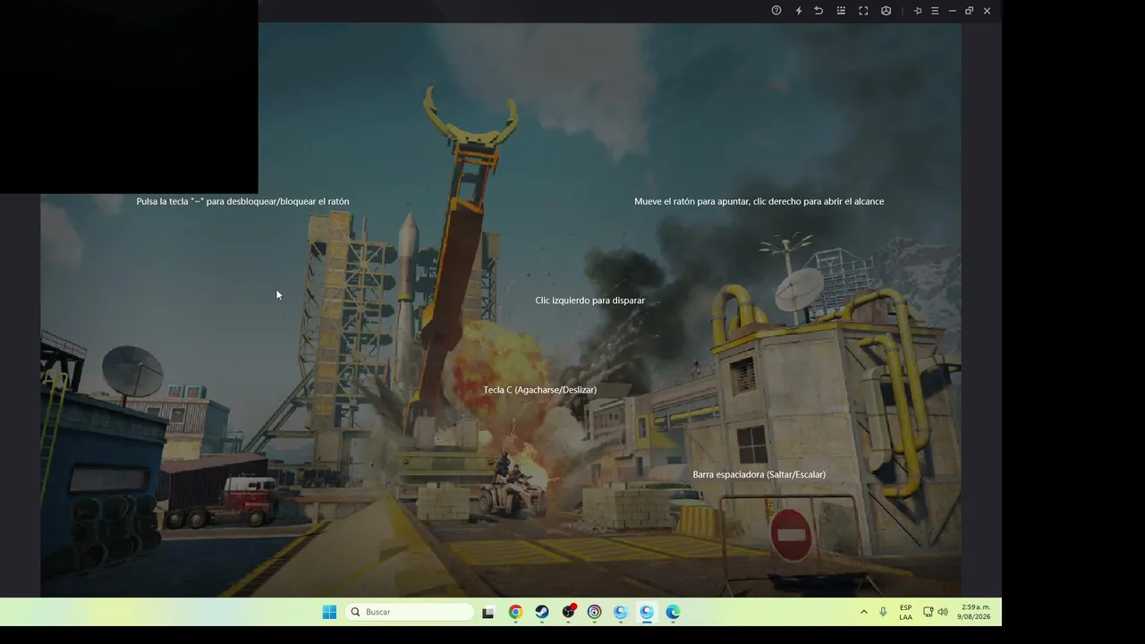Pin the emulator window on top
The height and width of the screenshot is (644, 1145).
[x=918, y=11]
